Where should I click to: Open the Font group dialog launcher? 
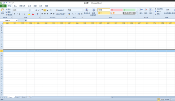coord(40,18)
